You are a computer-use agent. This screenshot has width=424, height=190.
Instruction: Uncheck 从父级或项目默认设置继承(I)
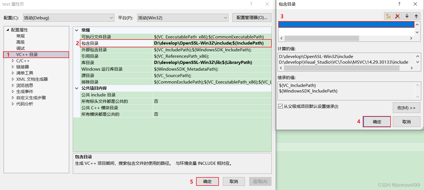[280, 106]
